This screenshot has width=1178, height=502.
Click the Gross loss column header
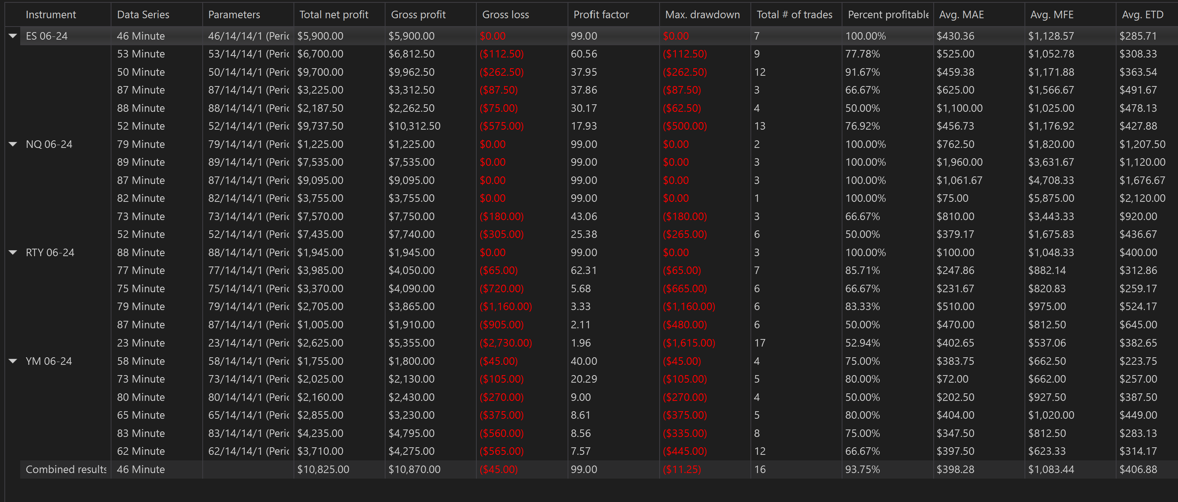pos(505,15)
